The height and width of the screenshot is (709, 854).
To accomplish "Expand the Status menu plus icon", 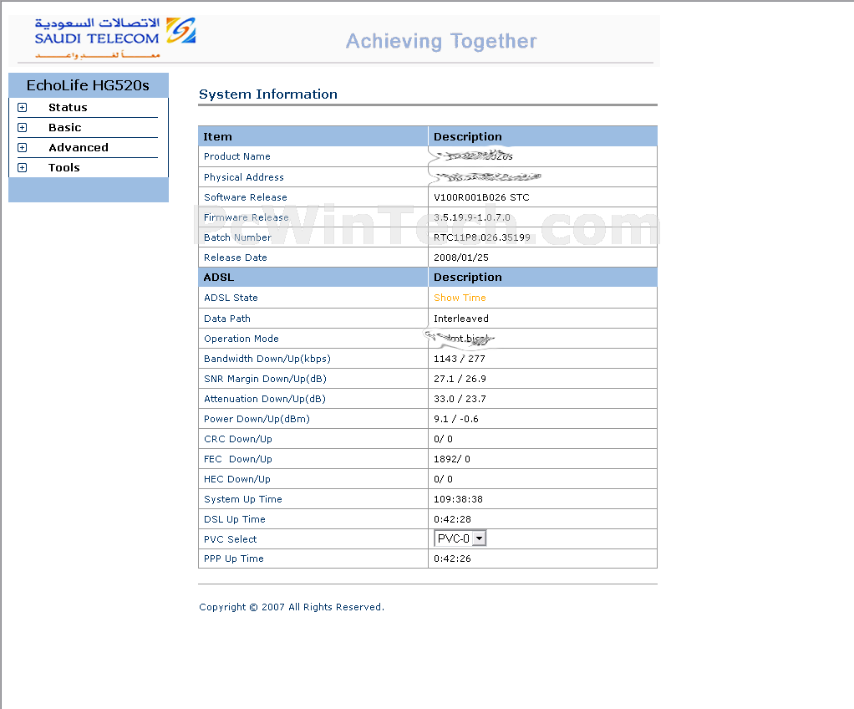I will (23, 107).
